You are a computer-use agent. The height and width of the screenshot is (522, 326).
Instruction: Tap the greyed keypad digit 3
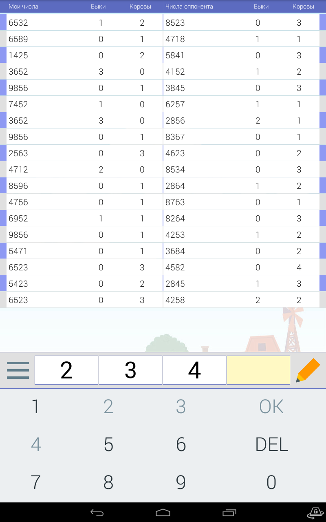pyautogui.click(x=181, y=407)
